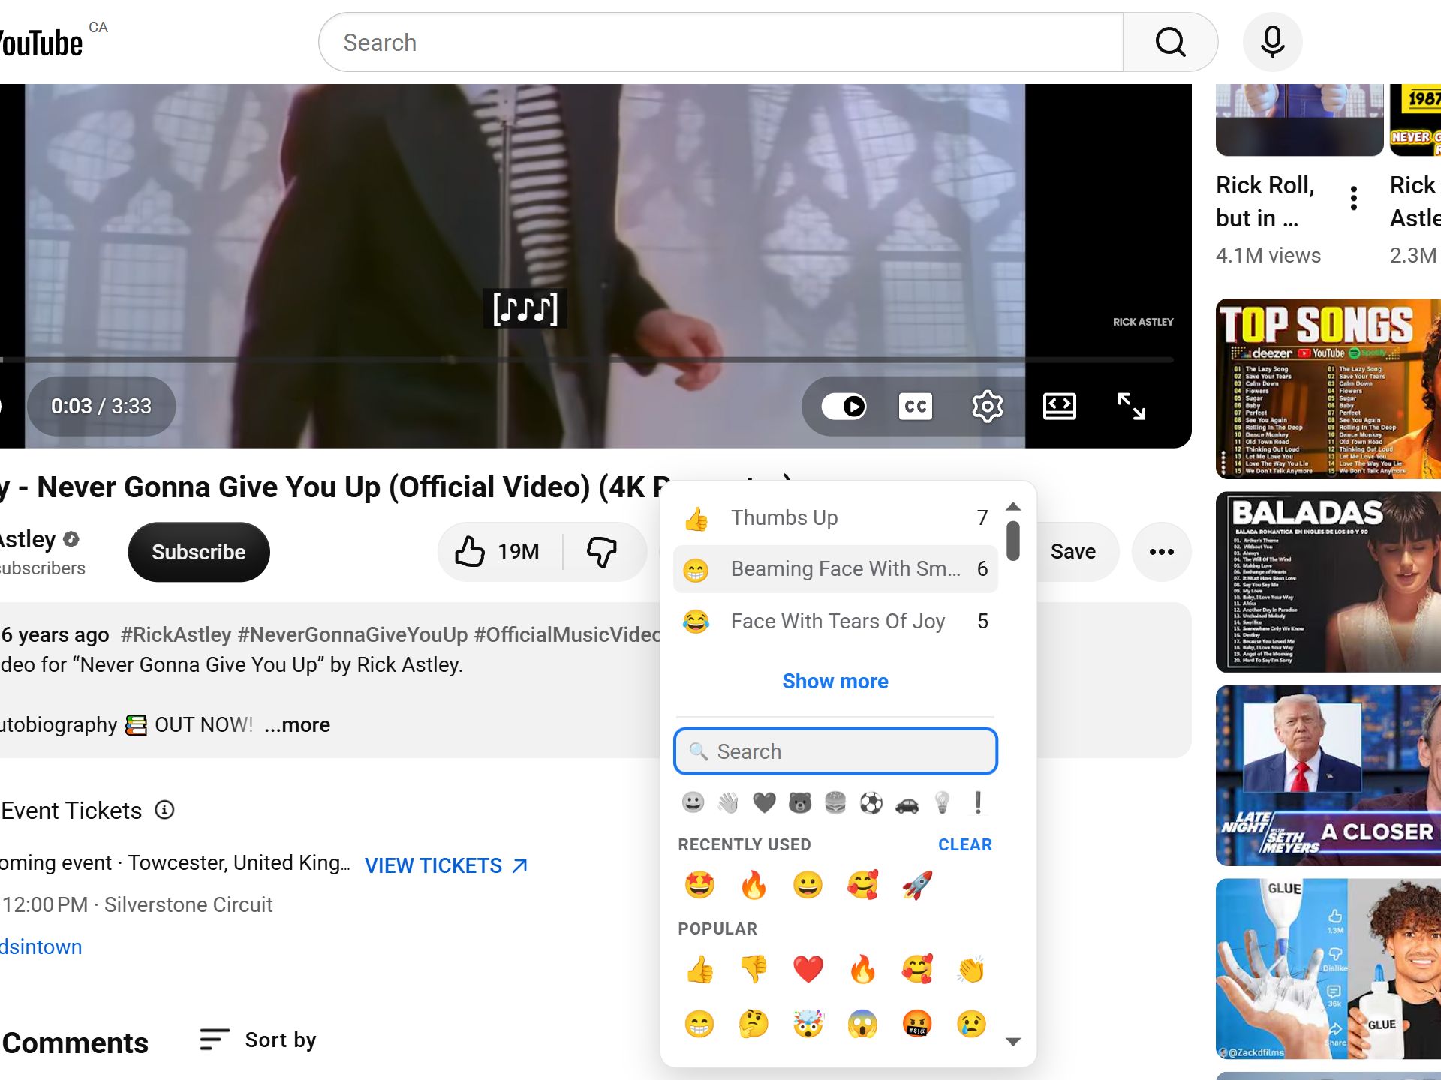
Task: Pick the crying face emoji
Action: pyautogui.click(x=971, y=1024)
